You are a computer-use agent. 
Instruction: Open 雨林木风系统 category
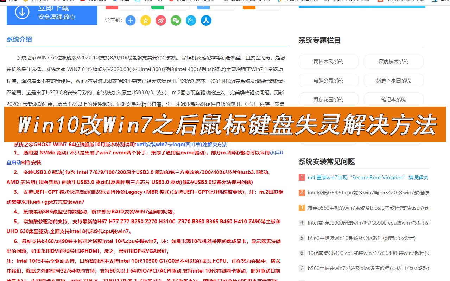coord(328,62)
